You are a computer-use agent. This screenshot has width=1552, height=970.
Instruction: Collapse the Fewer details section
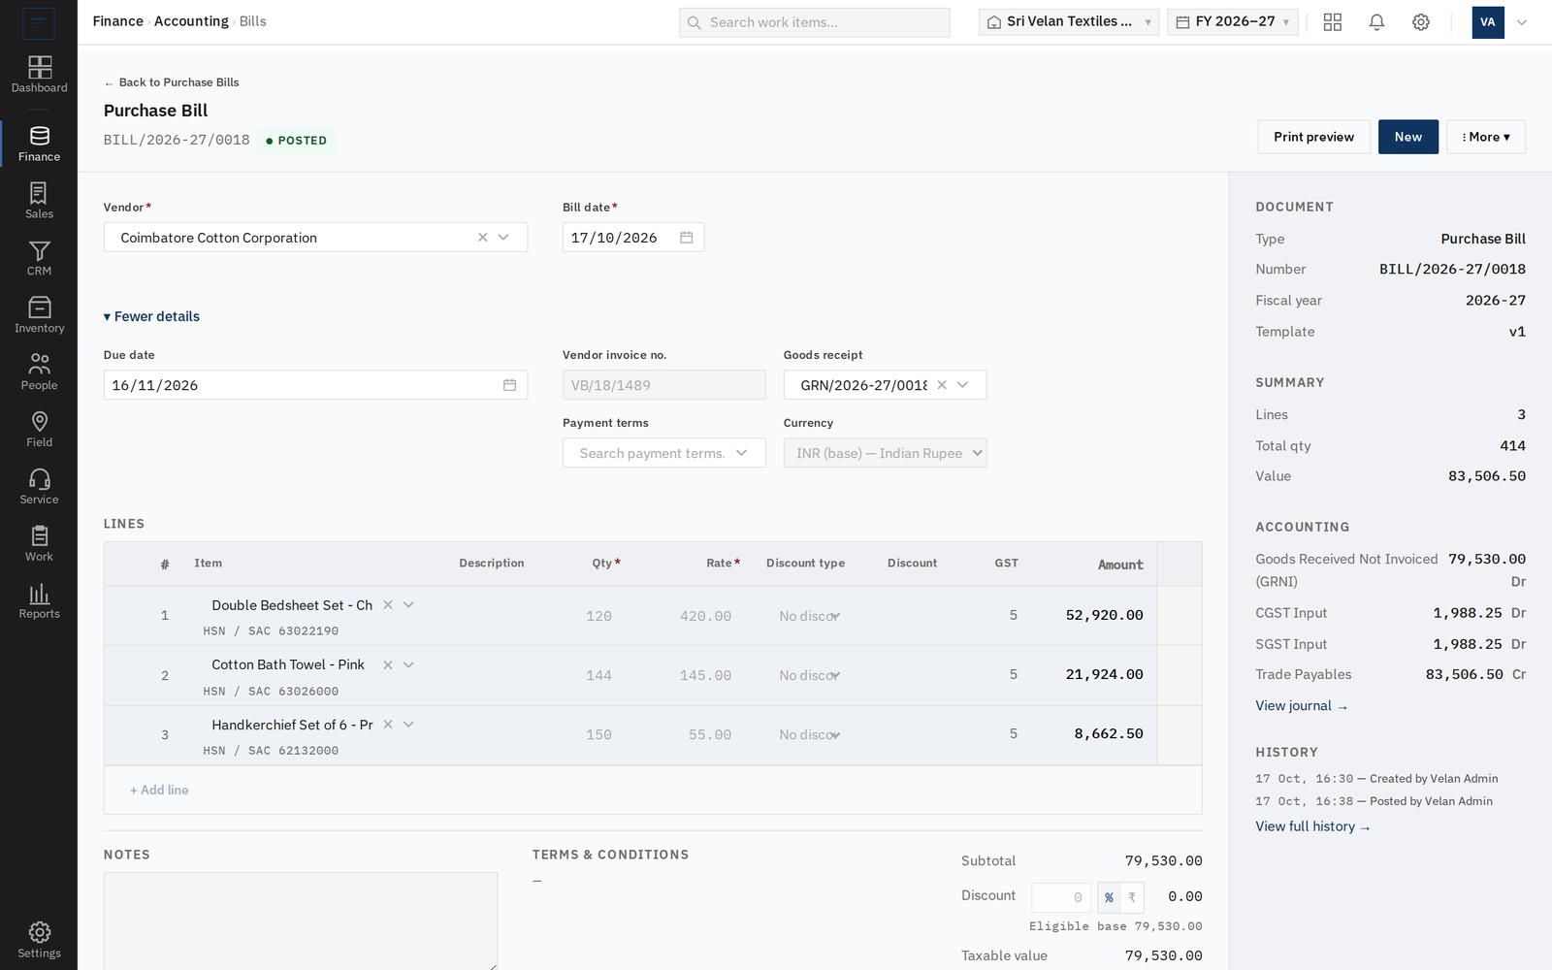point(152,317)
